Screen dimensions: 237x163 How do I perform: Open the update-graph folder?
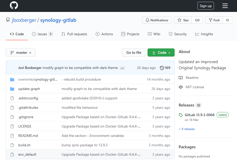(29, 89)
